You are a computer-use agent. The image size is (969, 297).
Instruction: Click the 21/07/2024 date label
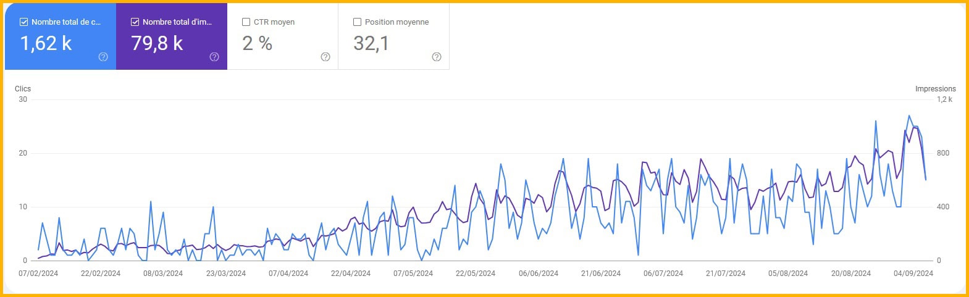click(726, 274)
